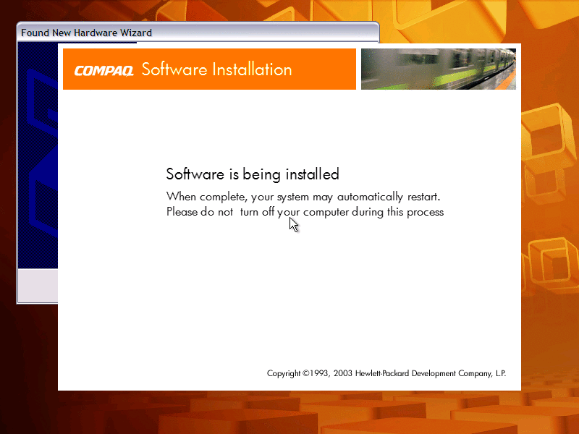Click the 'When complete, your system may automatically restart.' line
Image resolution: width=579 pixels, height=434 pixels.
coord(303,197)
